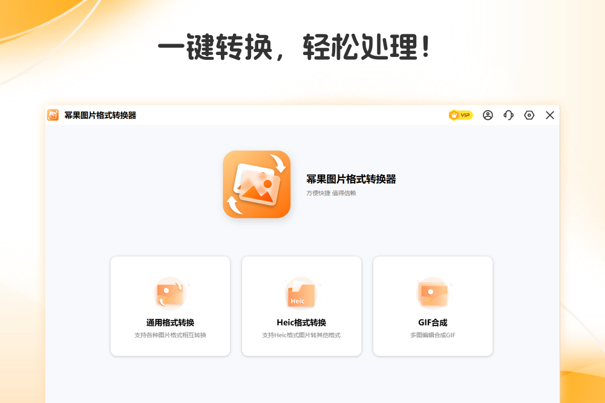Select the GIF合成 picture icon
Screen dimensions: 605x403
tap(433, 293)
